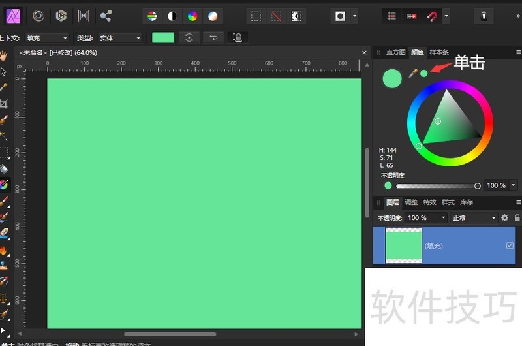Toggle the snapping magnet icon

[431, 16]
